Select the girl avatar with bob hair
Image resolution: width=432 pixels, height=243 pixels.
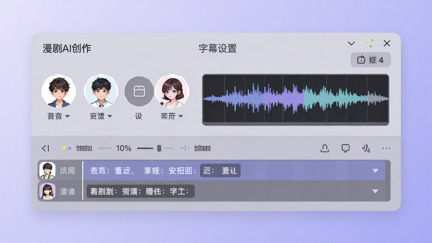pos(172,91)
